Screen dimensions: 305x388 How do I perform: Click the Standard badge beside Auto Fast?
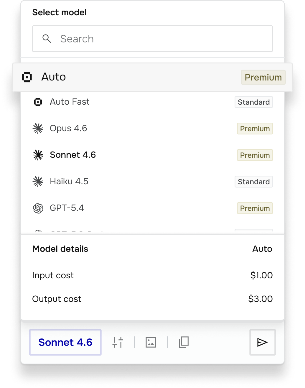[254, 102]
